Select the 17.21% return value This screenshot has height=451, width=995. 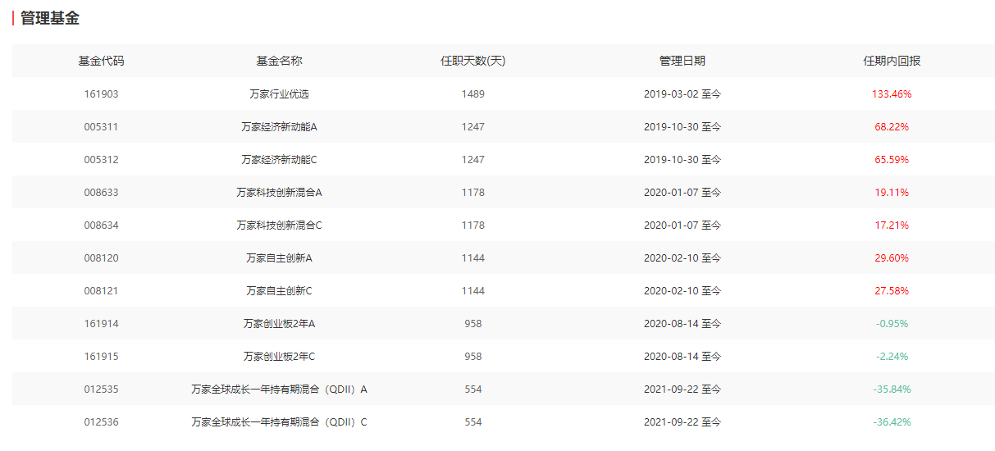[892, 225]
